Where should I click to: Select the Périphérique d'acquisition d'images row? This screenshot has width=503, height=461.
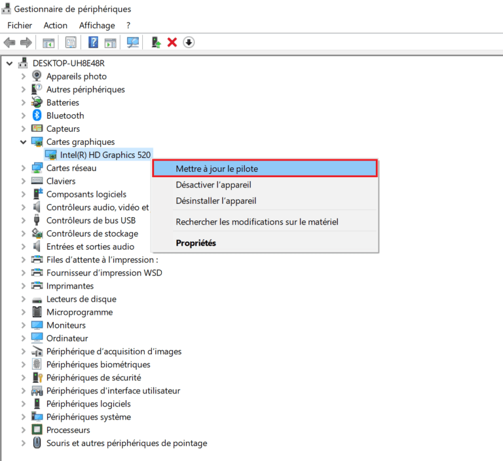[114, 351]
